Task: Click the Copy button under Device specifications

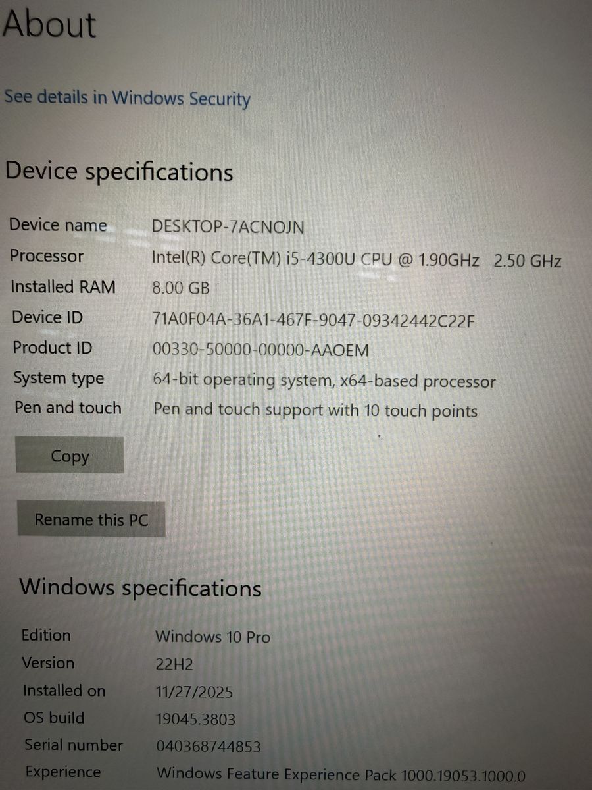Action: (70, 456)
